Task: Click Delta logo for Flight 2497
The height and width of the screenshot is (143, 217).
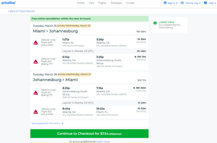Action: [x=36, y=43]
